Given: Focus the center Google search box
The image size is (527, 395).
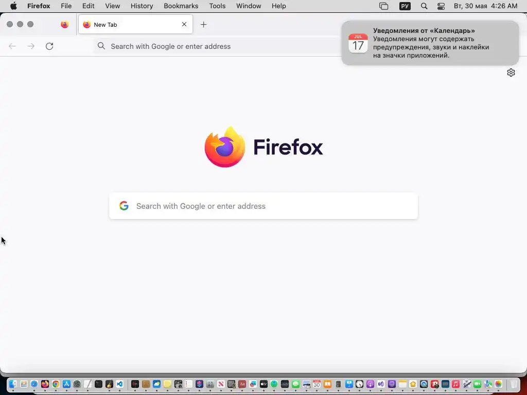Looking at the screenshot, I should pyautogui.click(x=263, y=206).
